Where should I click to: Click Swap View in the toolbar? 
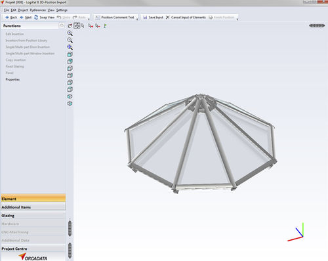45,17
